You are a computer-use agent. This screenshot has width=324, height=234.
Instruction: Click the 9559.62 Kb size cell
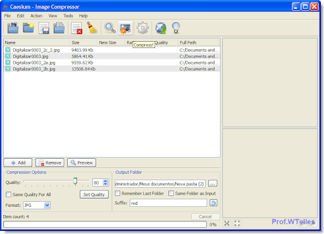[82, 63]
